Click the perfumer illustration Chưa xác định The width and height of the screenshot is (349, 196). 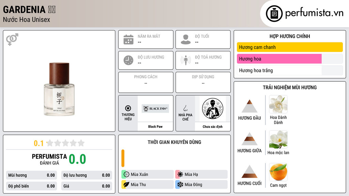point(213,109)
